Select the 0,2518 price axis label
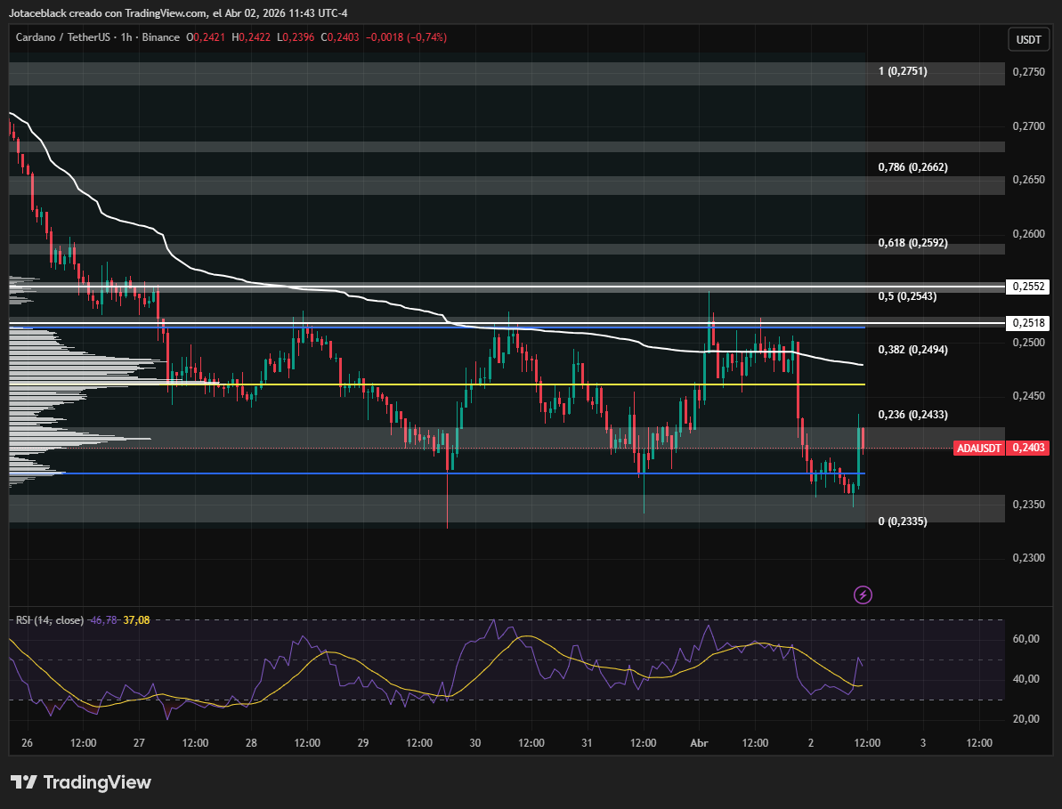 point(1028,323)
